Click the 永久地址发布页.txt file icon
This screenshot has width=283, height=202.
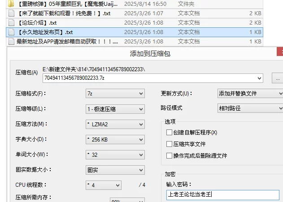click(x=11, y=32)
